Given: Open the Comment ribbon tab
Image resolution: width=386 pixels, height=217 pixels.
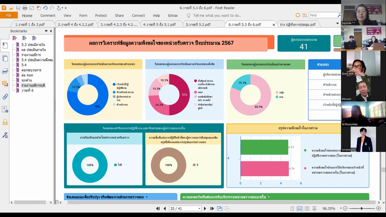Looking at the screenshot, I should [48, 16].
